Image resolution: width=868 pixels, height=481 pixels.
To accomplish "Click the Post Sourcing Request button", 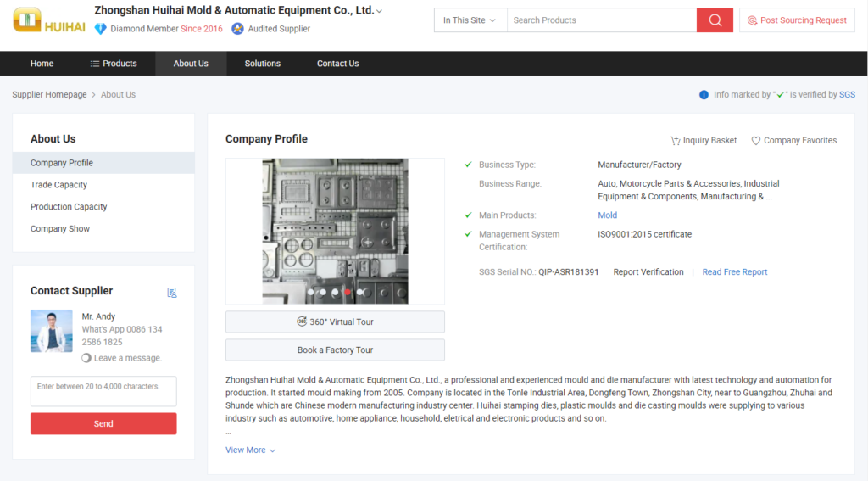I will point(797,20).
